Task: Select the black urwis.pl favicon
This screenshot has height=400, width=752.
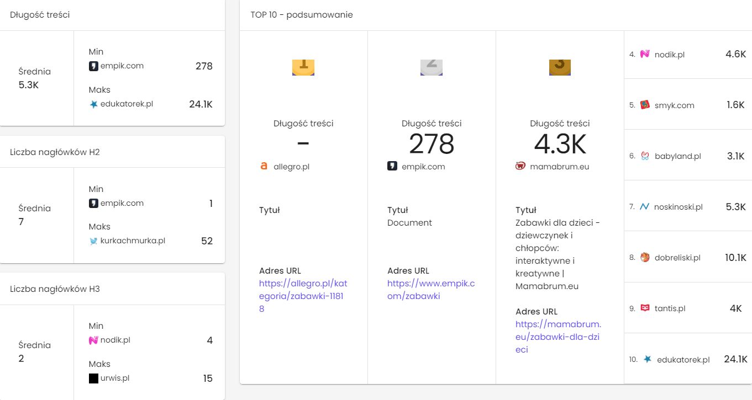Action: coord(93,378)
